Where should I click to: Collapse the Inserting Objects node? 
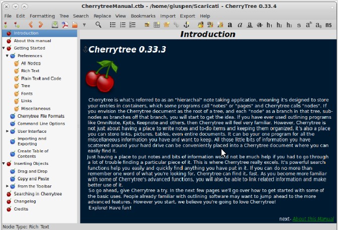coord(4,163)
